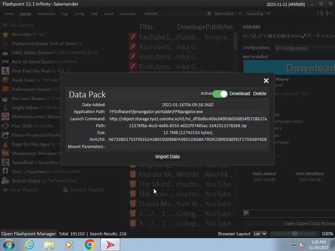Sort by the Title column header
This screenshot has width=335, height=251.
click(146, 27)
